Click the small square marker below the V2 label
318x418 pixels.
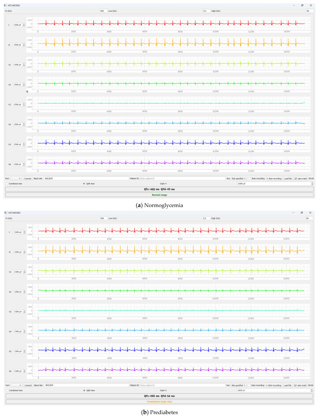tap(27, 91)
